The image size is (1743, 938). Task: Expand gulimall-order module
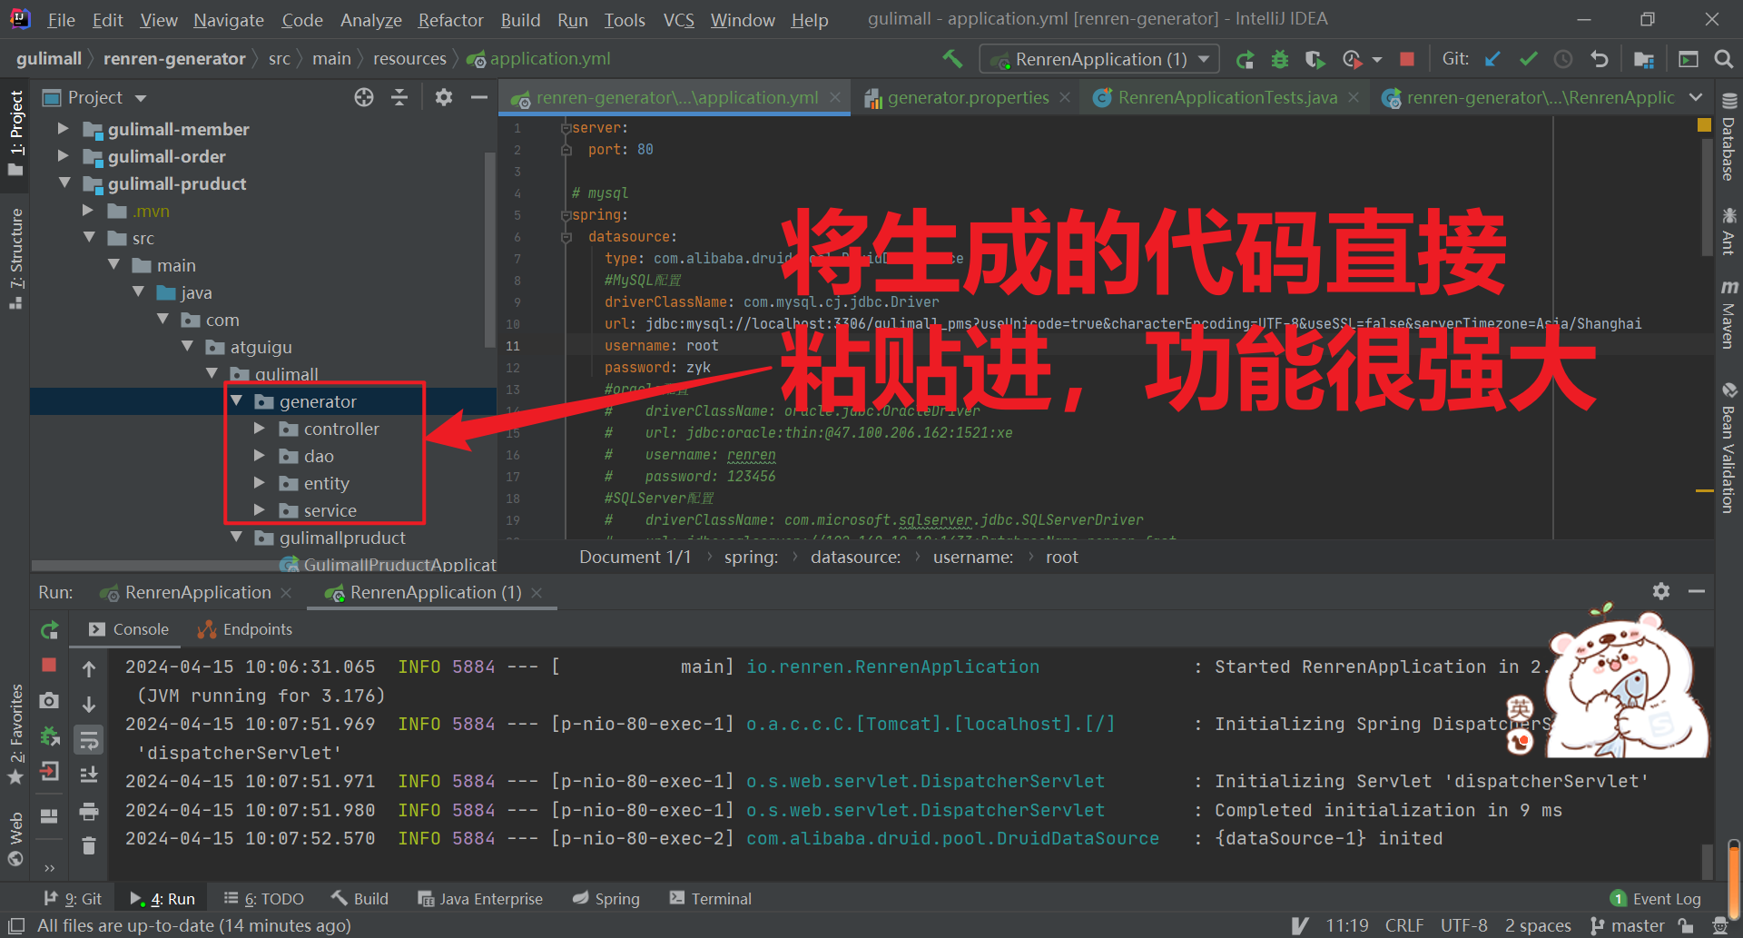(63, 156)
